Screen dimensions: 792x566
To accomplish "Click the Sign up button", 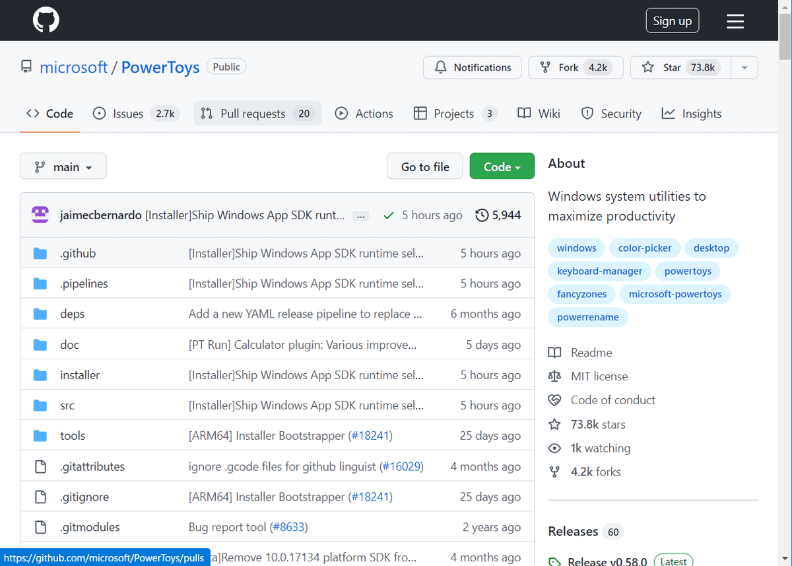I will click(x=672, y=20).
